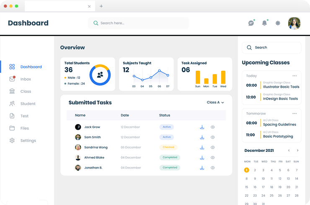The height and width of the screenshot is (205, 310).
Task: Open the Today classes three-dot menu
Action: tap(294, 76)
